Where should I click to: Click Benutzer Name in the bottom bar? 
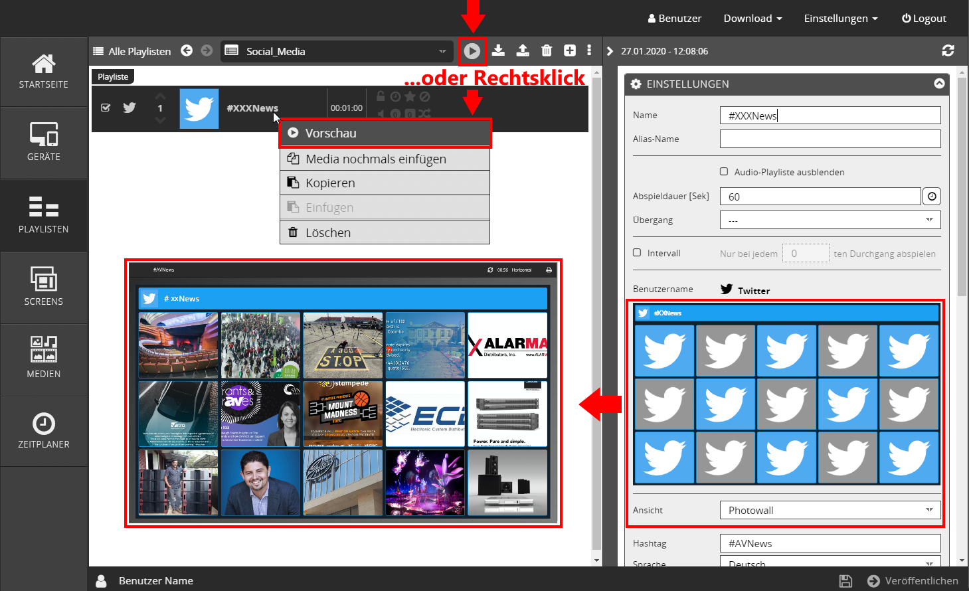156,581
